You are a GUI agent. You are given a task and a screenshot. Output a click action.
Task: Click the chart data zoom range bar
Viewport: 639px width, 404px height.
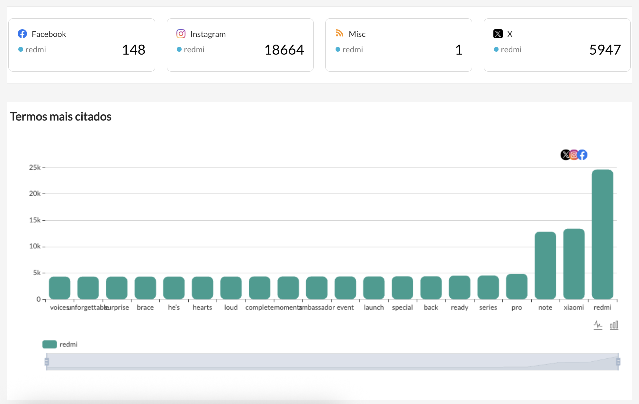pyautogui.click(x=332, y=362)
